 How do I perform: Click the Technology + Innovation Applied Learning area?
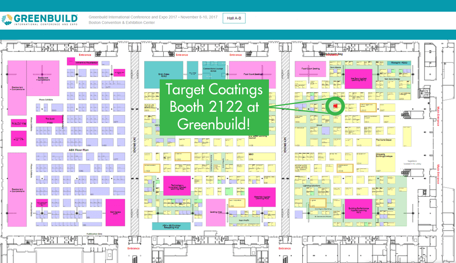coord(177,186)
